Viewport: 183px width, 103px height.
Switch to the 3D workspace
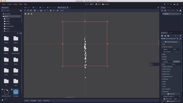[x=92, y=4]
